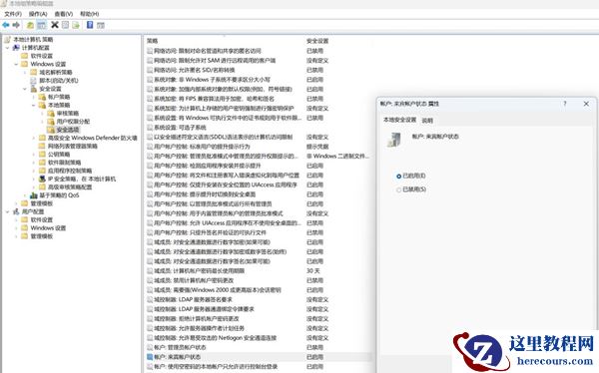Screen dimensions: 599x373
Task: Click the Back arrow toolbar icon
Action: [6, 25]
